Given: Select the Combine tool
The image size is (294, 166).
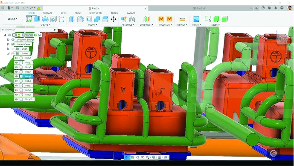Looking at the screenshot, I should [x=97, y=19].
